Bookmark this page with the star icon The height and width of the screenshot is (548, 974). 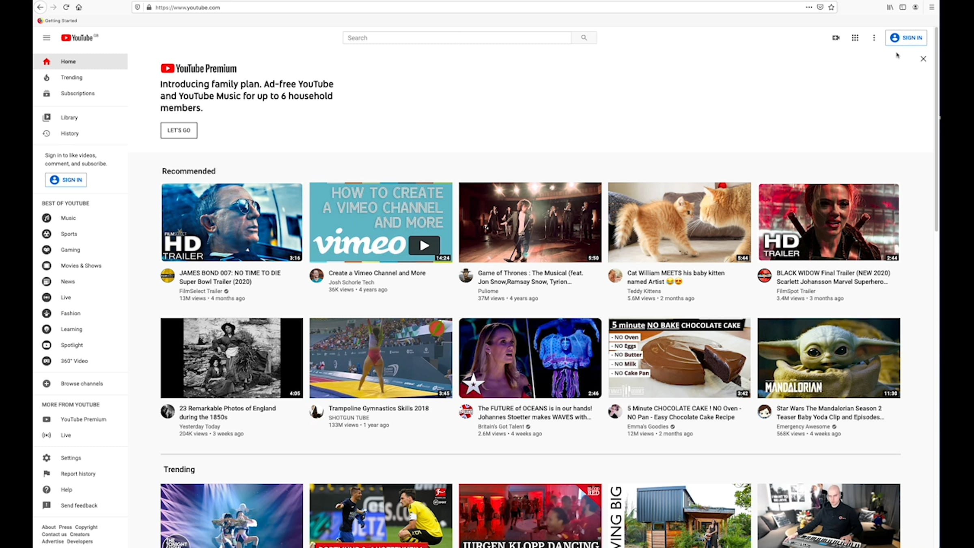click(x=831, y=7)
